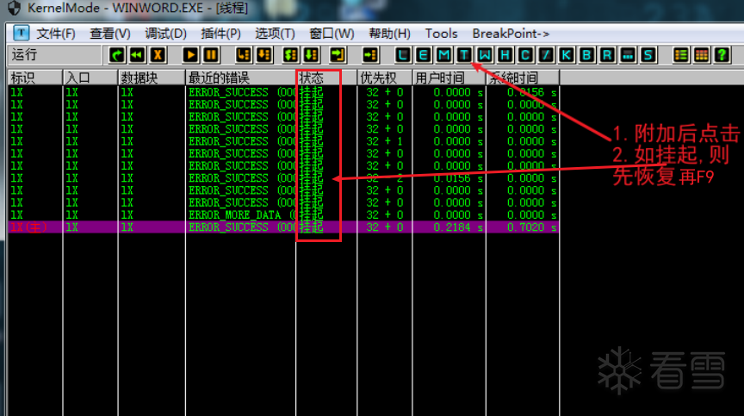Click the Execute till return icon
This screenshot has height=416, width=744.
(338, 55)
